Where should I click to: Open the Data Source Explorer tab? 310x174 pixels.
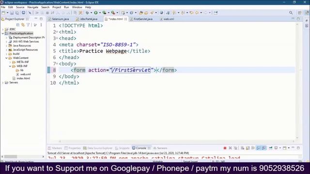point(98,148)
